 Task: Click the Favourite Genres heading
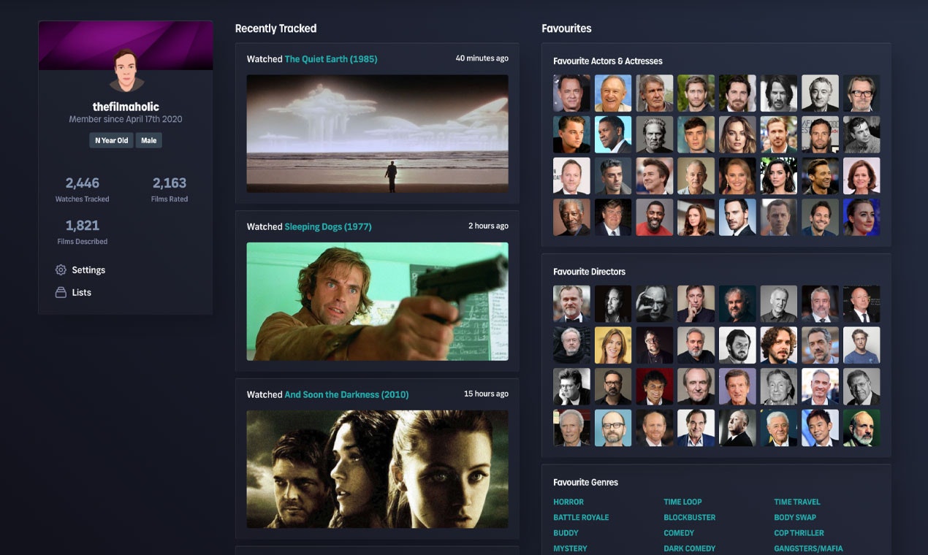(585, 483)
